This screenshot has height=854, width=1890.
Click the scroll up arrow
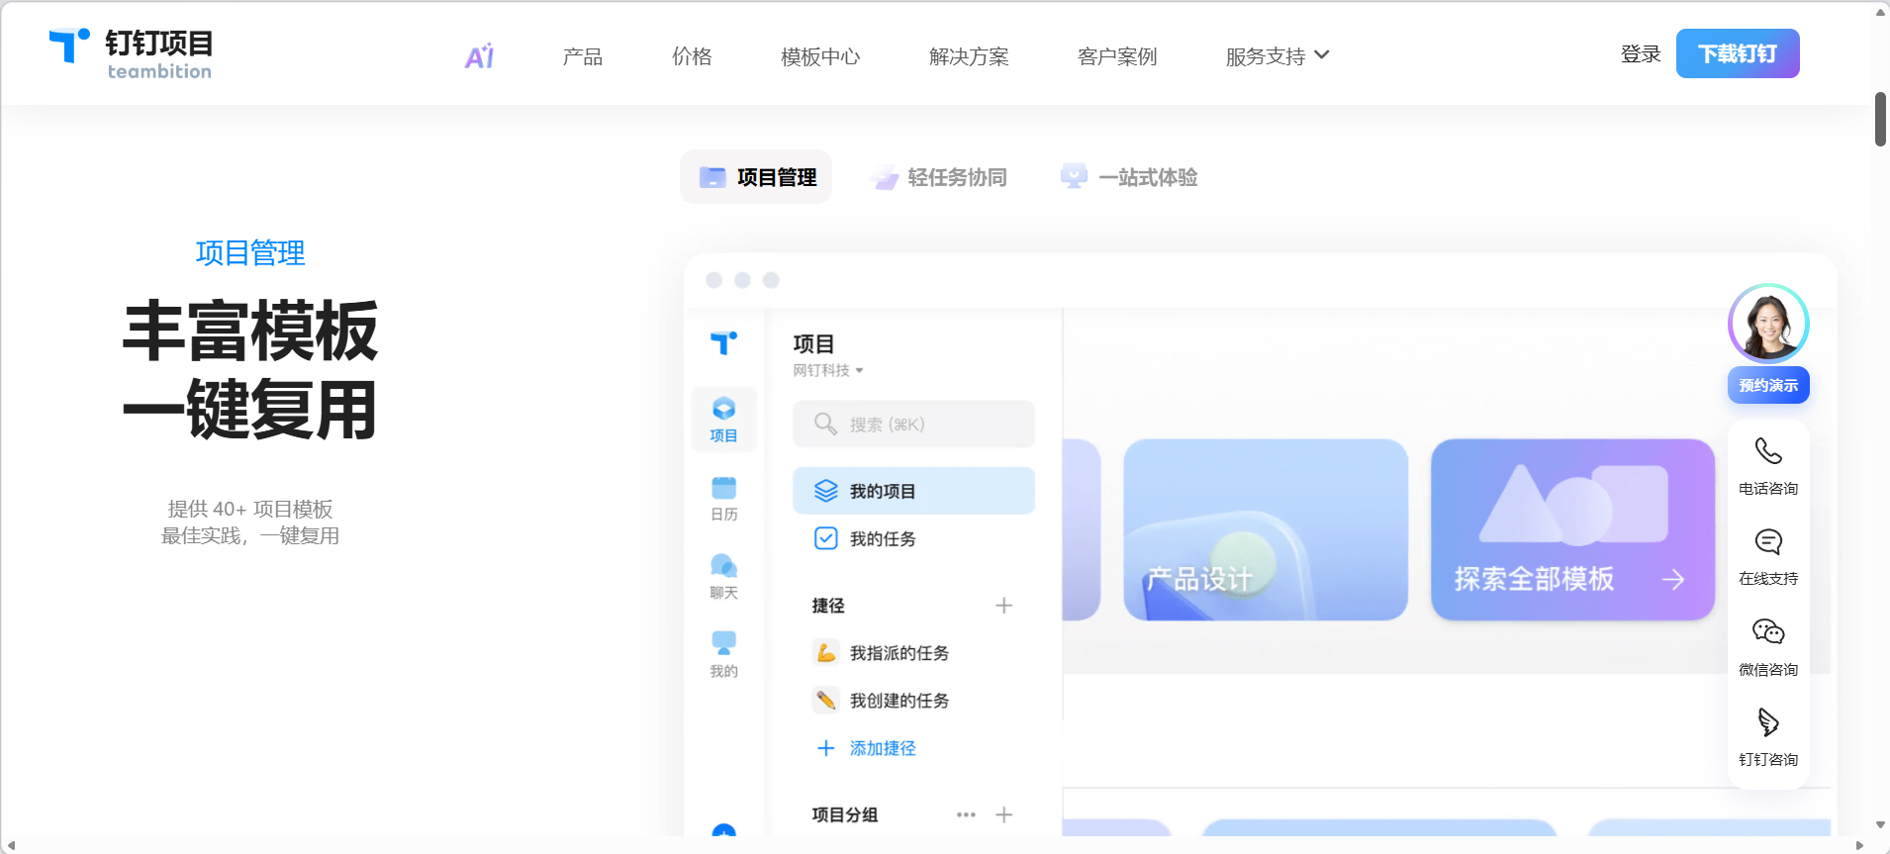(1880, 12)
